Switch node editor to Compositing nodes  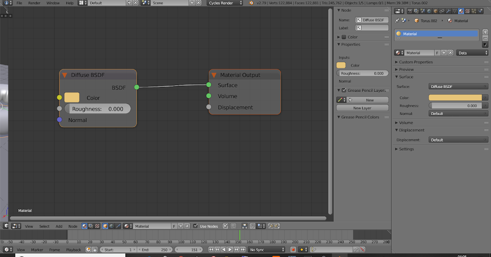[x=91, y=226]
